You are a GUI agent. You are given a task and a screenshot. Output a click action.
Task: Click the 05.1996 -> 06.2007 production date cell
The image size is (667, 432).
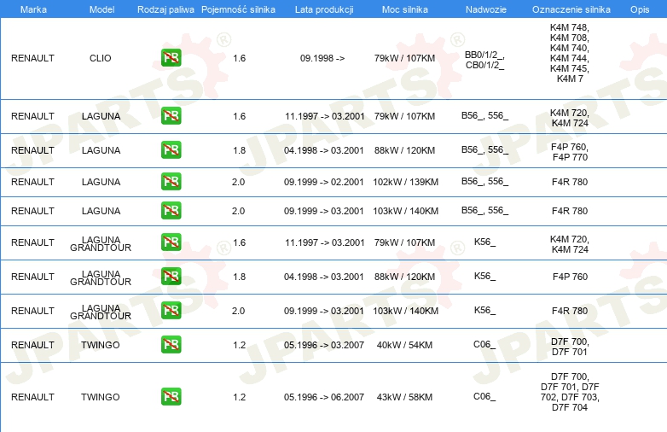(324, 397)
